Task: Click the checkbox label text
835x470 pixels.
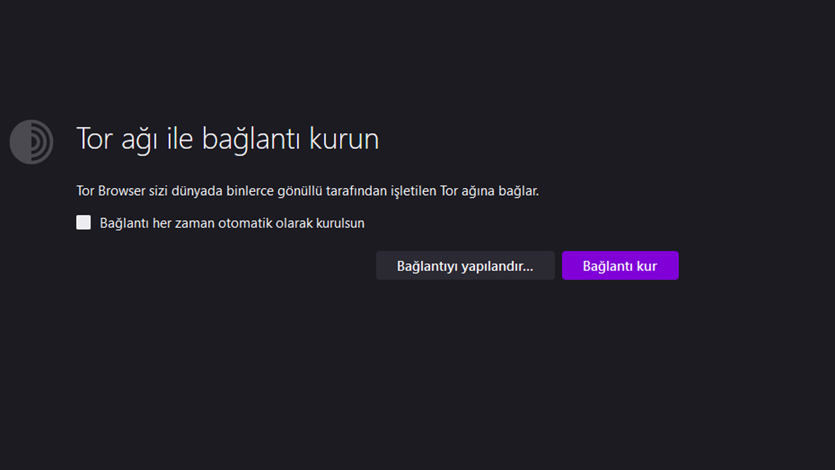Action: pos(232,223)
